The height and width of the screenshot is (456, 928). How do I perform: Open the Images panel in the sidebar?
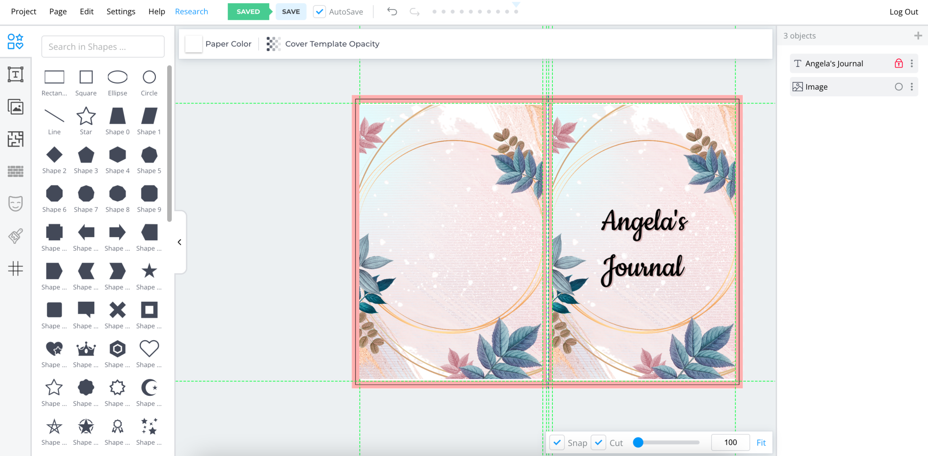click(15, 107)
